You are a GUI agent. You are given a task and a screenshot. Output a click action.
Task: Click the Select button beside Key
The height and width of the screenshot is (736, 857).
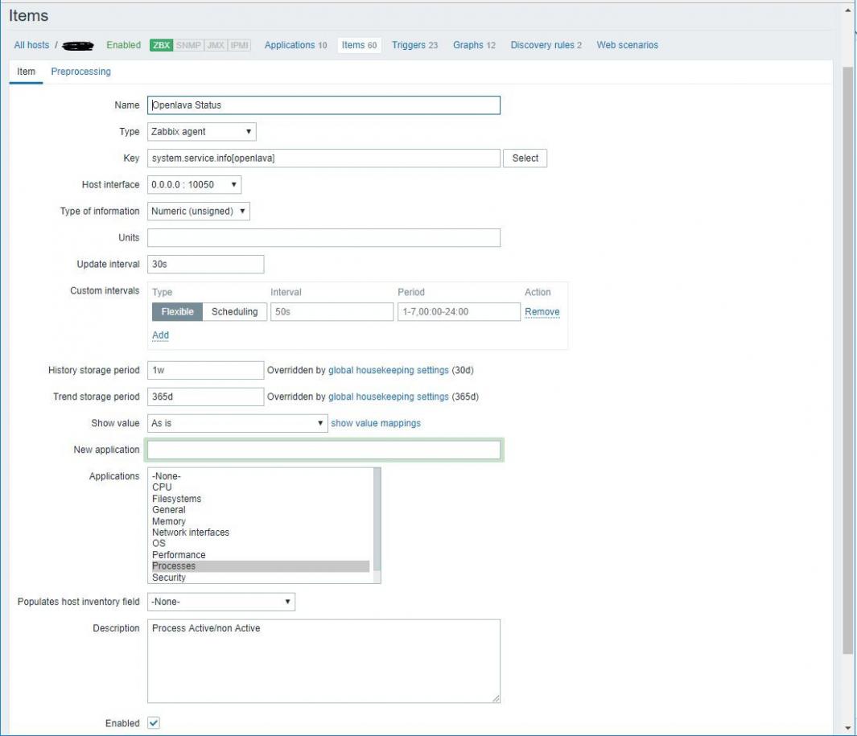click(x=525, y=158)
